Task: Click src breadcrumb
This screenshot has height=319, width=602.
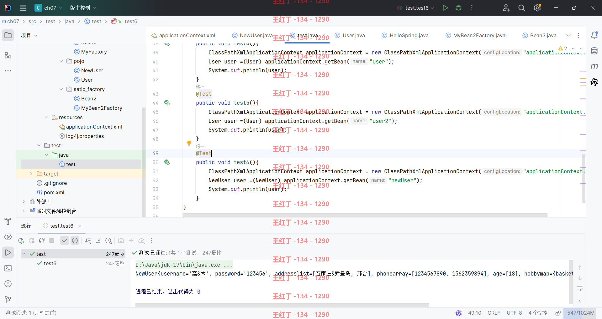Action: click(32, 21)
